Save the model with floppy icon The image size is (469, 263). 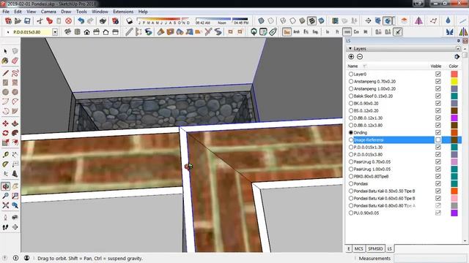(27, 20)
